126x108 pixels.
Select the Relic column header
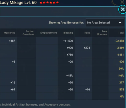[x=87, y=33]
